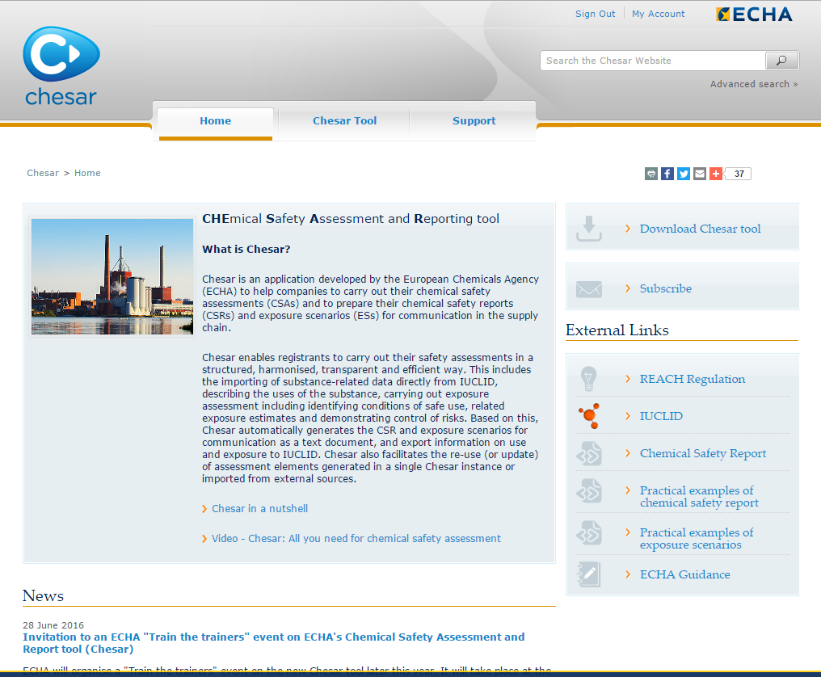Click icon beside Practical examples of chemical safety report
821x677 pixels.
(589, 490)
